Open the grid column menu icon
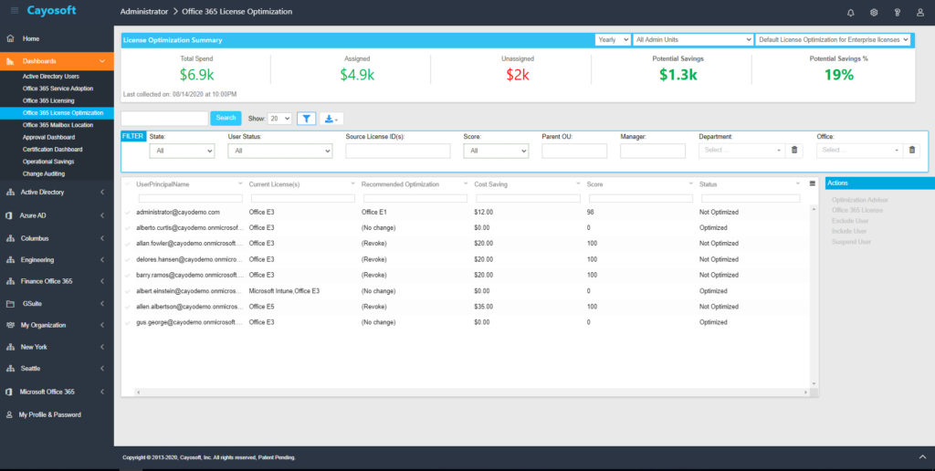The image size is (935, 471). click(x=812, y=183)
